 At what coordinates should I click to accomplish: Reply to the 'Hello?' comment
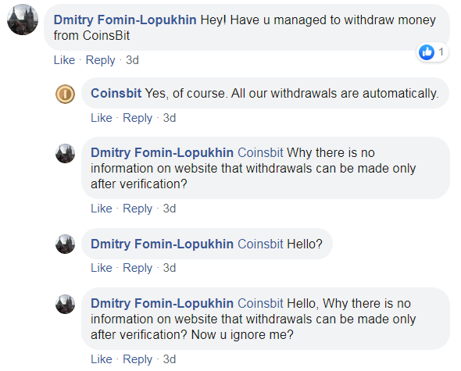pyautogui.click(x=138, y=268)
